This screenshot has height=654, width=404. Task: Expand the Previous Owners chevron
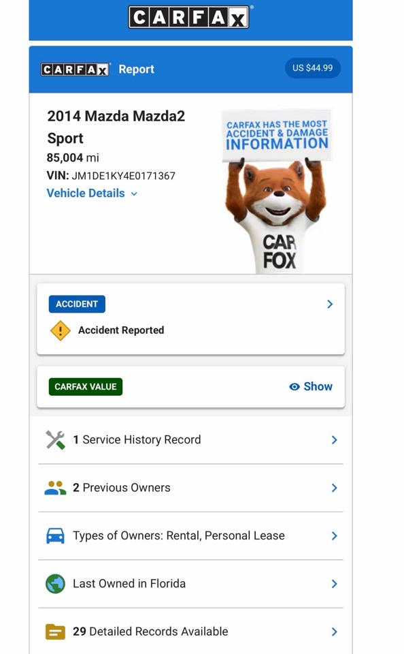[x=334, y=488]
